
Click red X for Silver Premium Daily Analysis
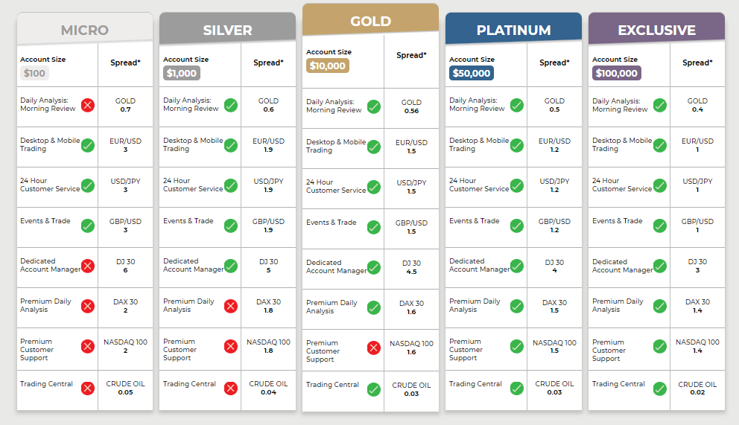[x=231, y=307]
